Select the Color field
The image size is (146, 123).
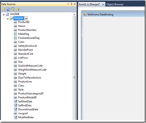(21, 42)
